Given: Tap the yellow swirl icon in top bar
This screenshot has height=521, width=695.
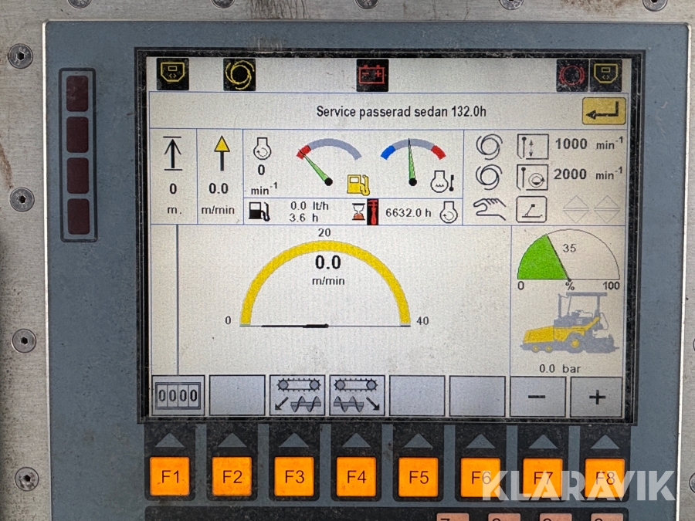Looking at the screenshot, I should pos(239,74).
